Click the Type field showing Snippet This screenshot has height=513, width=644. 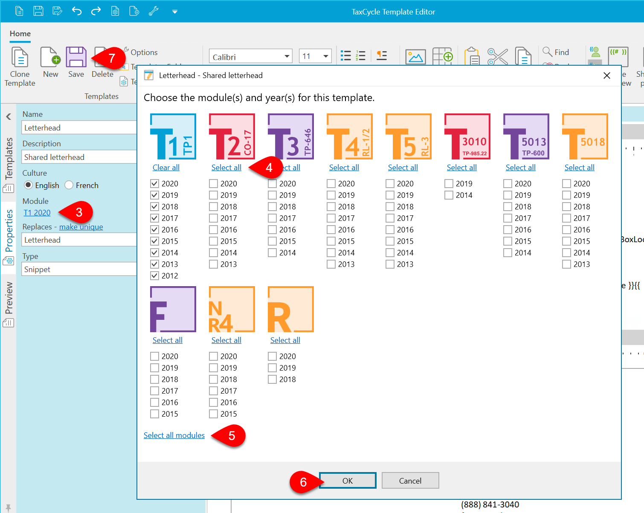[x=79, y=269]
